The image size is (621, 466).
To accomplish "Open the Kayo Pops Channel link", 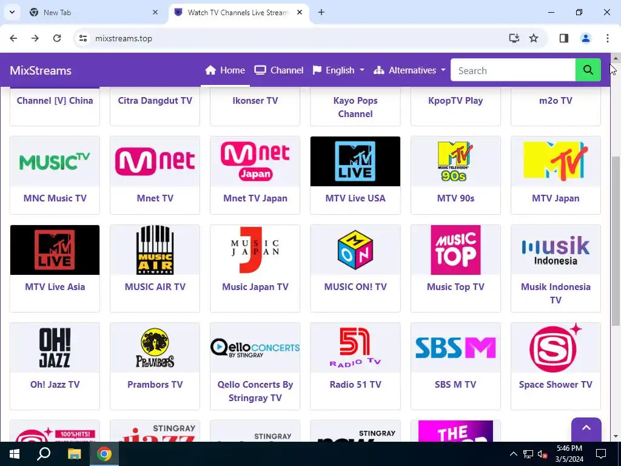I will pos(355,107).
